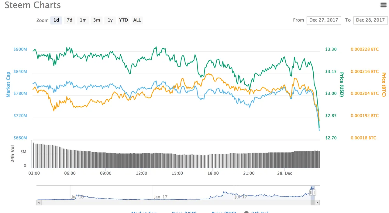Click the $3.15 USD price axis label
389x213 pixels.
[331, 71]
